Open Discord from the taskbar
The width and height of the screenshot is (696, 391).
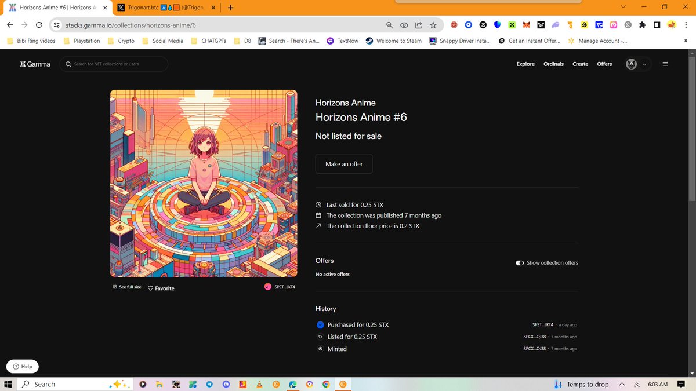[226, 384]
